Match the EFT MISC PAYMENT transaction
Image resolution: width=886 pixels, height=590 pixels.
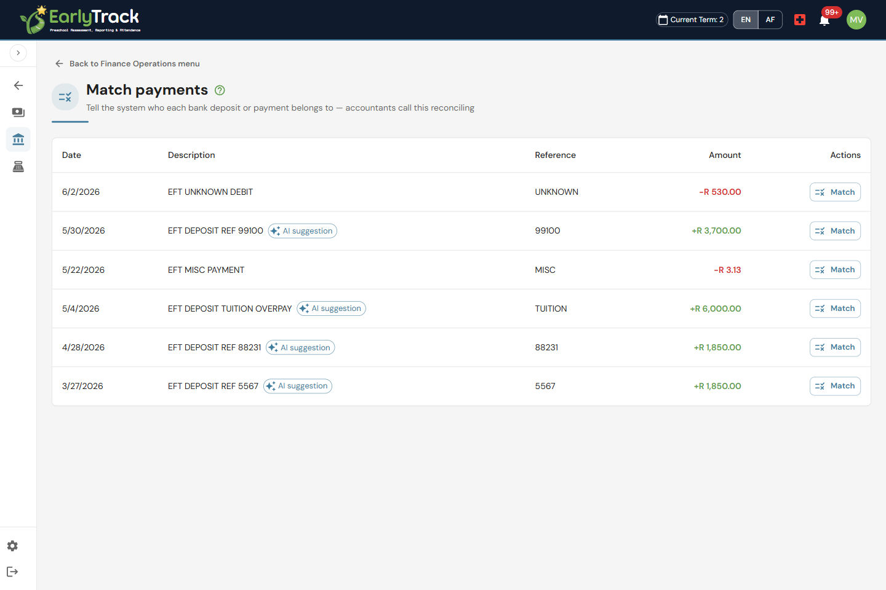tap(835, 269)
